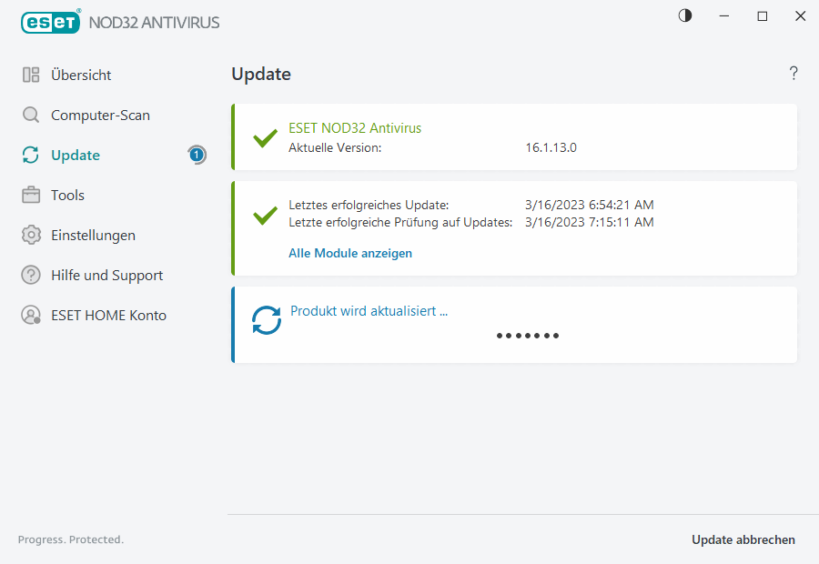Click the Produkt wird aktualisiert progress dots

click(x=528, y=336)
